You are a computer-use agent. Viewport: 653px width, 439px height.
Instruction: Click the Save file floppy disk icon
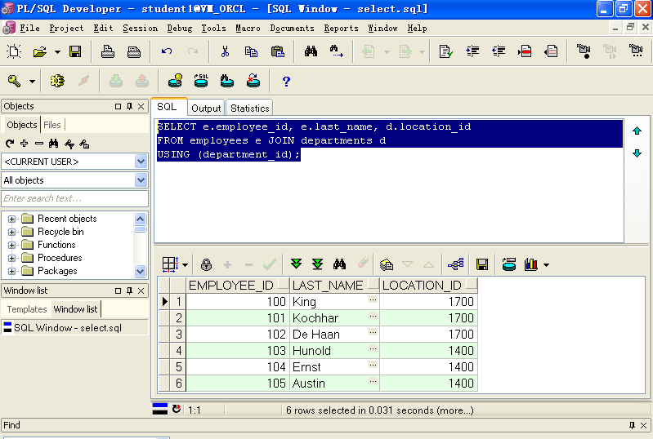tap(75, 51)
